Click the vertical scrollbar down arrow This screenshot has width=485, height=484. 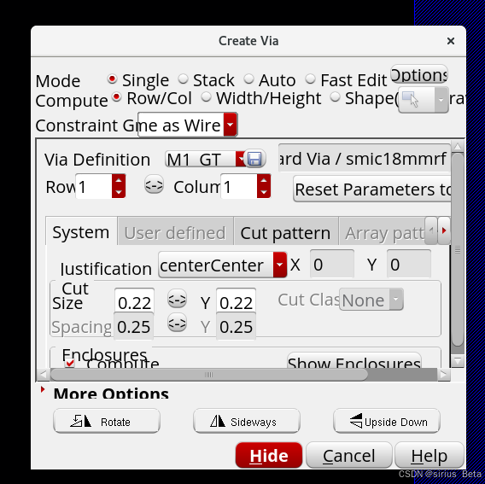458,360
